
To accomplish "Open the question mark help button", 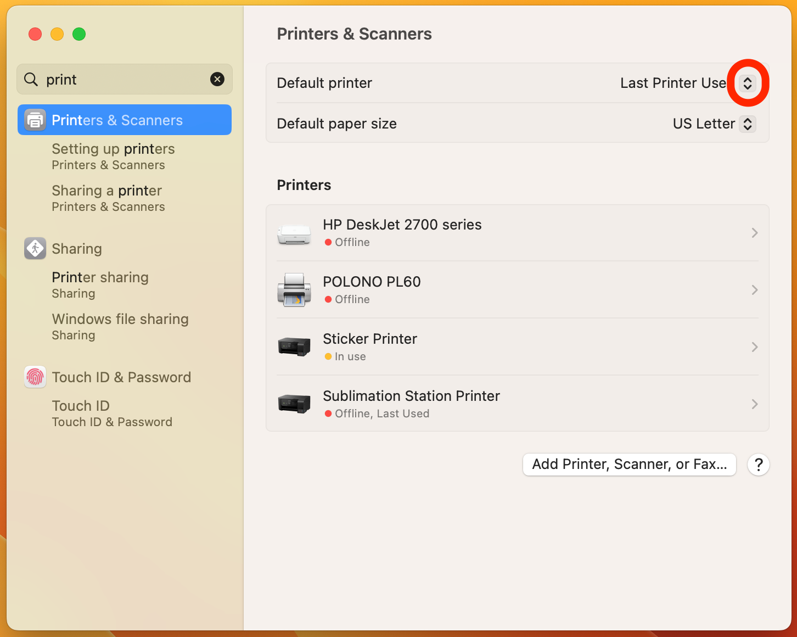I will coord(759,465).
